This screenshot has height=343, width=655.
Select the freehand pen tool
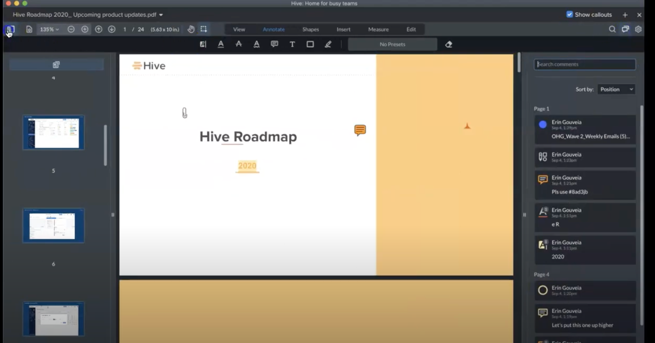click(328, 44)
